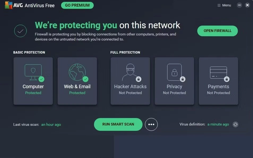Open Firewall settings button
The height and width of the screenshot is (158, 253).
click(217, 31)
